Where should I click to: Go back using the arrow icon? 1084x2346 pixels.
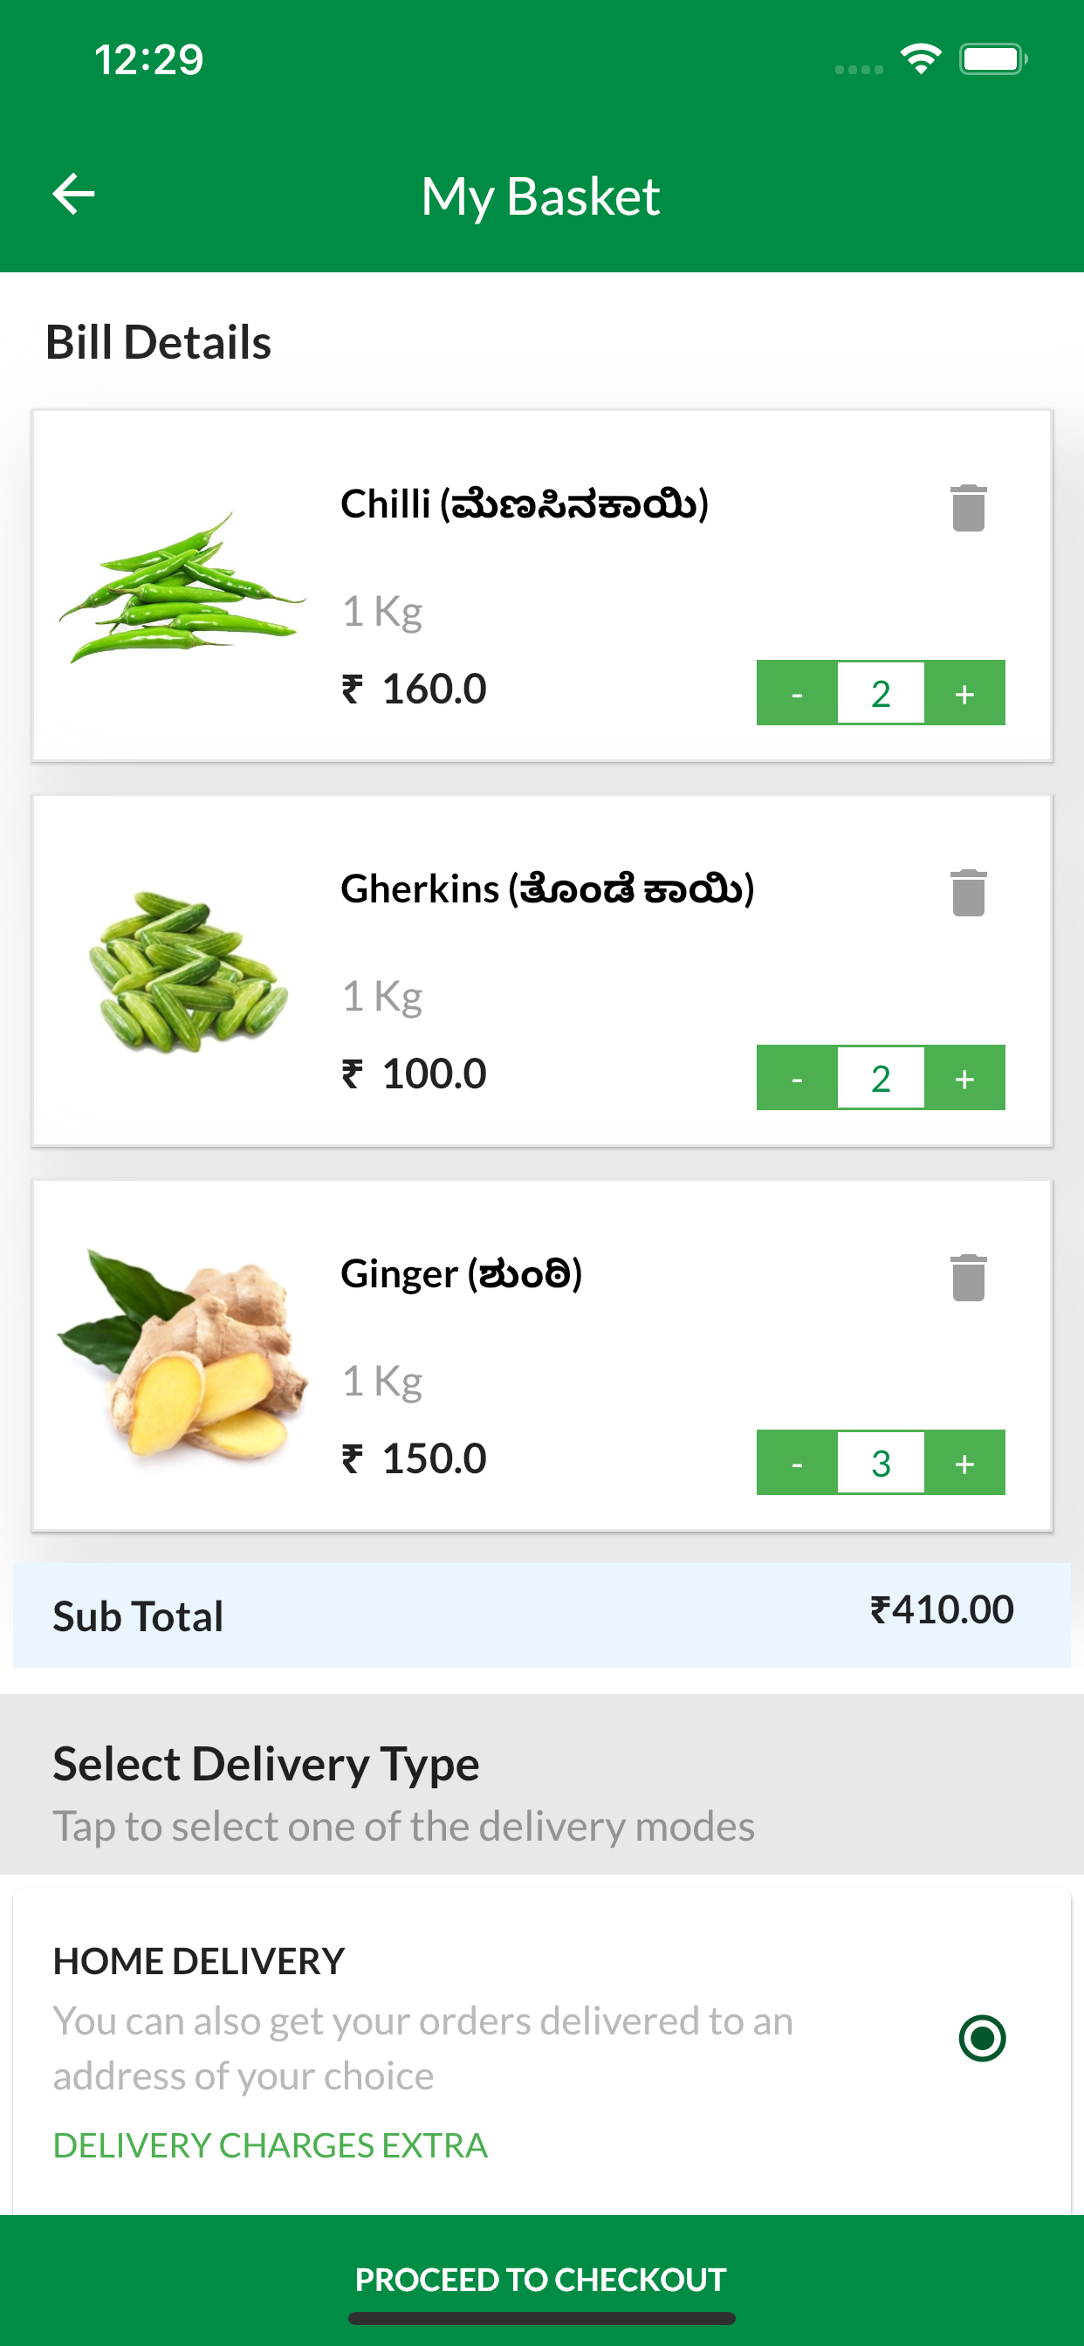pos(74,194)
